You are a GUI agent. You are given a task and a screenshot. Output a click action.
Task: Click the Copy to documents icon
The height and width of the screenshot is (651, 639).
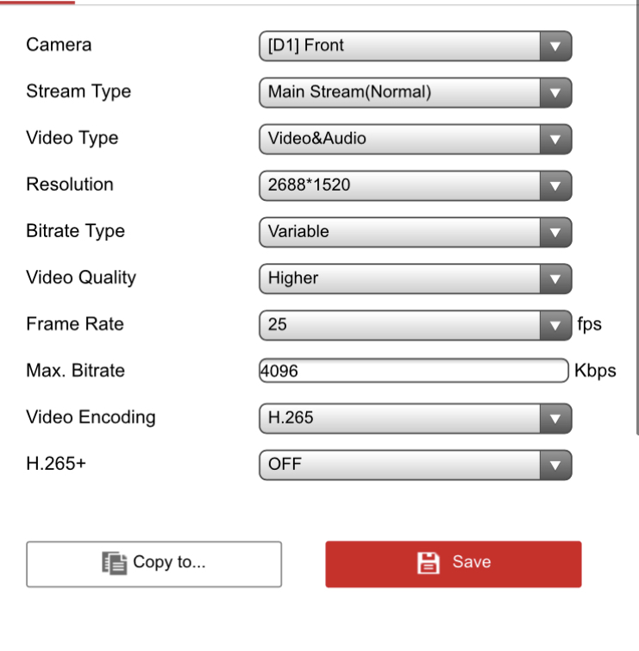114,563
